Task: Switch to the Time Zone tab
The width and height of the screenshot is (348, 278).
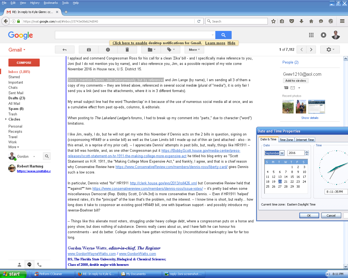Action: [286, 140]
